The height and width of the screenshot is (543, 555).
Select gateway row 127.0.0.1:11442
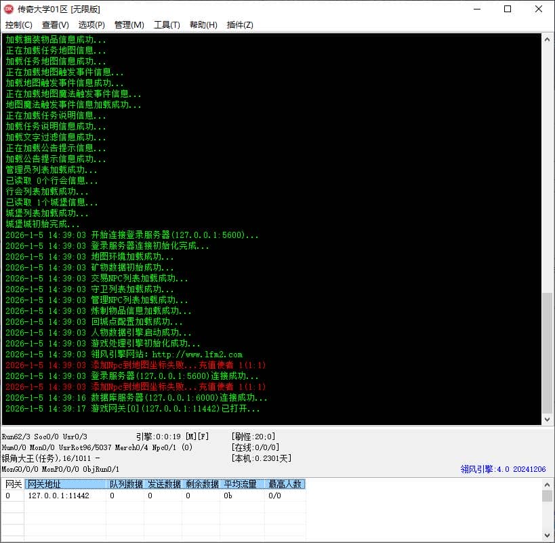pos(153,496)
